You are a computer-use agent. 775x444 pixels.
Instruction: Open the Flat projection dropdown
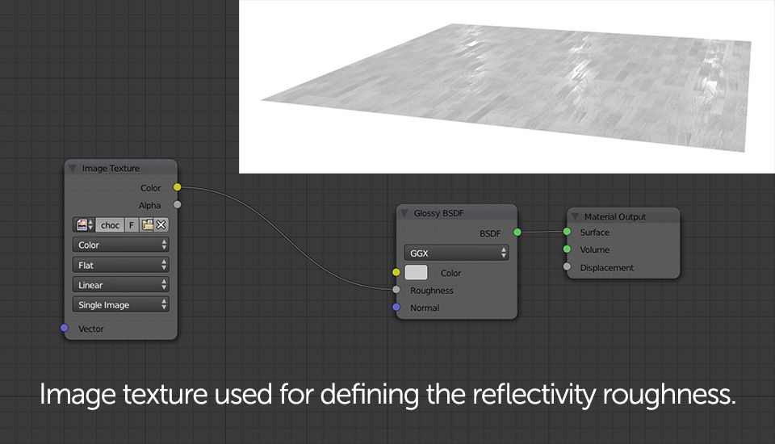click(x=120, y=265)
